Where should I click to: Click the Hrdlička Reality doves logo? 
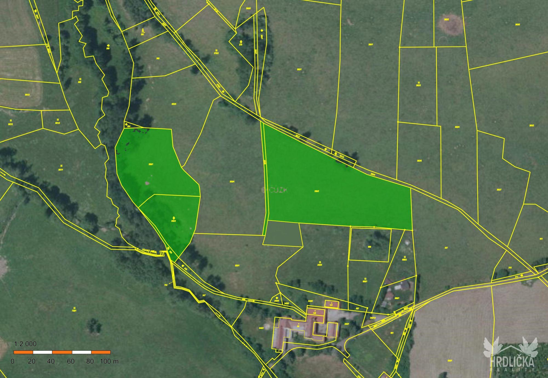click(x=510, y=353)
